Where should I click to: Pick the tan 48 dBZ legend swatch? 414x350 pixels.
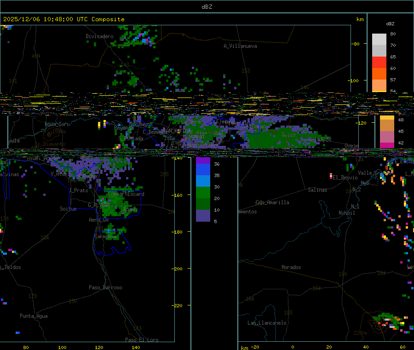click(x=387, y=126)
